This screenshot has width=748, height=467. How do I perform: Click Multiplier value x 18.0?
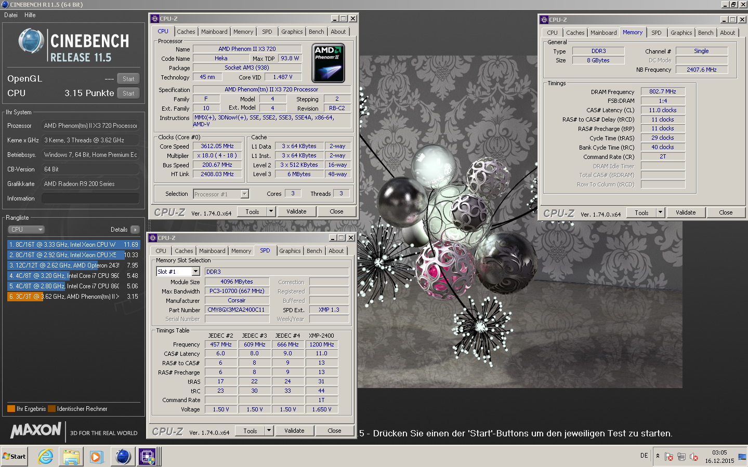[217, 156]
